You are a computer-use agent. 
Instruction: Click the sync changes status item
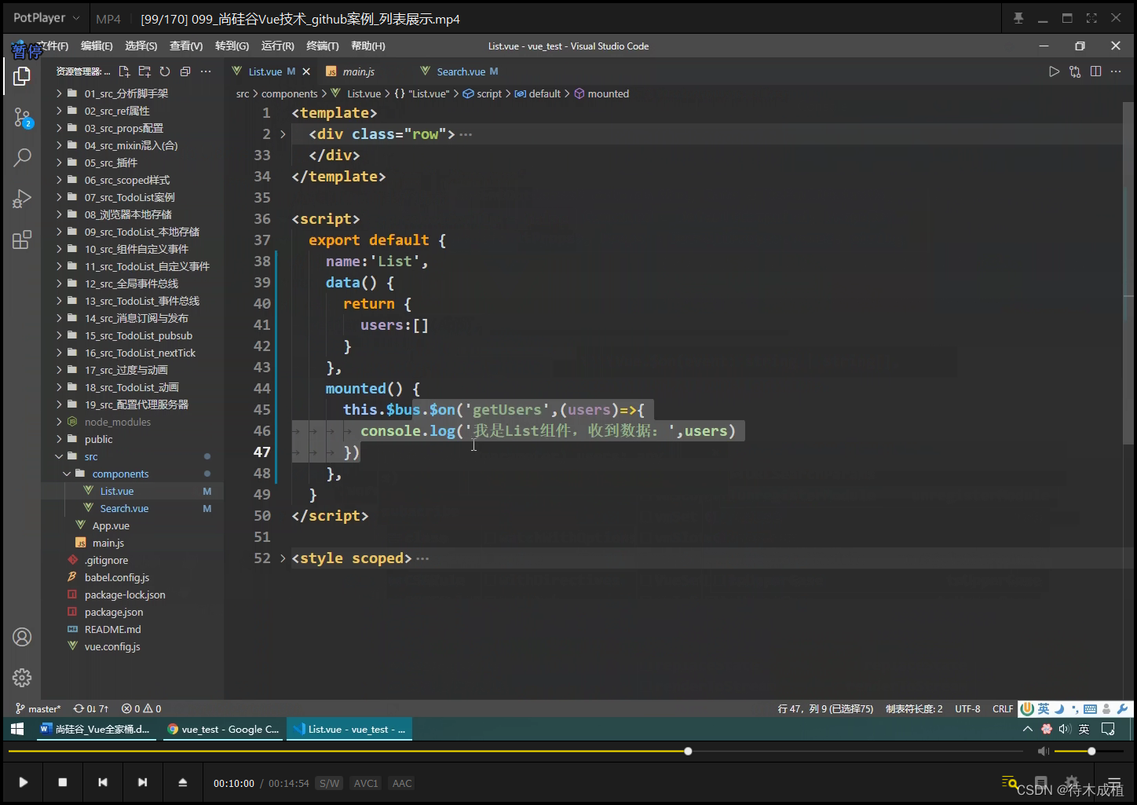[91, 708]
